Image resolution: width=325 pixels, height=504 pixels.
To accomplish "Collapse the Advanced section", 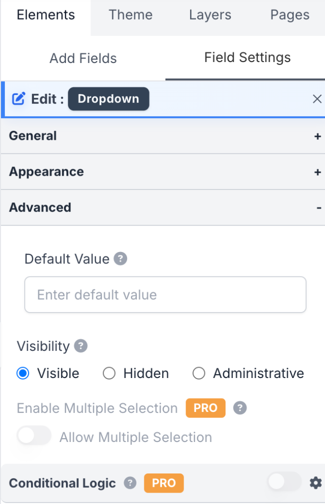I will (x=319, y=208).
